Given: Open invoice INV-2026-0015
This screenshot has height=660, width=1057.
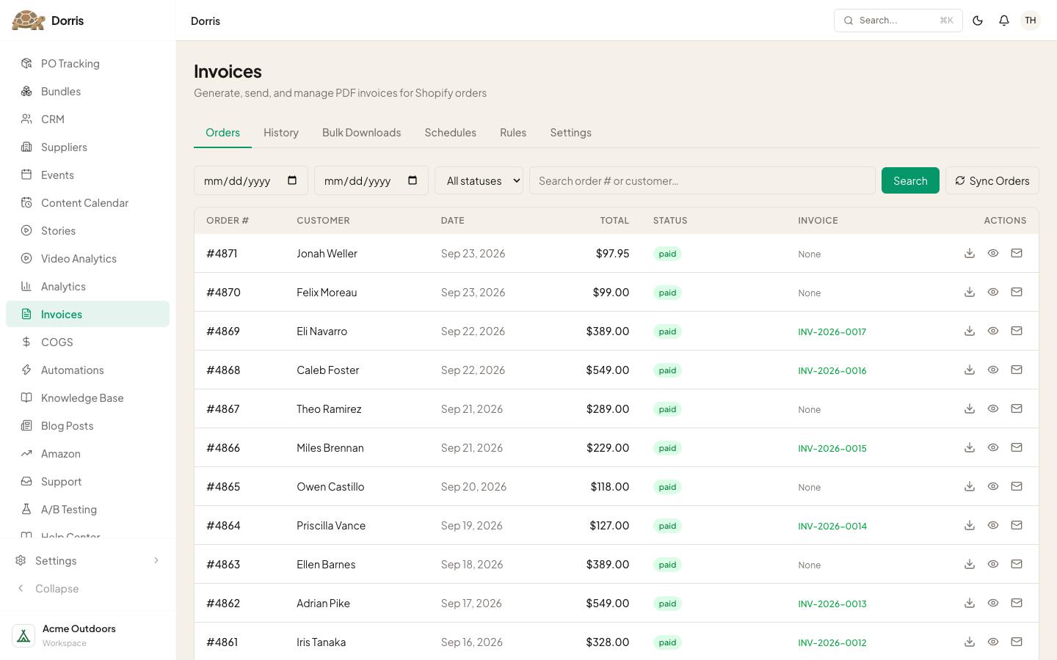Looking at the screenshot, I should pyautogui.click(x=832, y=448).
